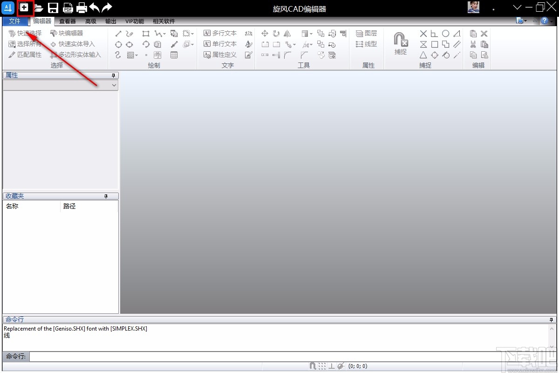Screen dimensions: 559x373
Task: Export to PDF from the title bar
Action: click(x=68, y=8)
